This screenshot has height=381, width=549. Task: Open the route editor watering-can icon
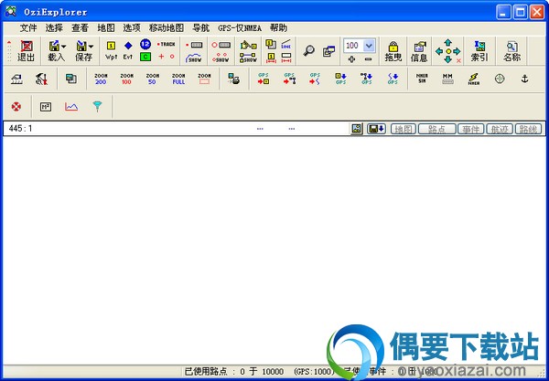pyautogui.click(x=248, y=45)
